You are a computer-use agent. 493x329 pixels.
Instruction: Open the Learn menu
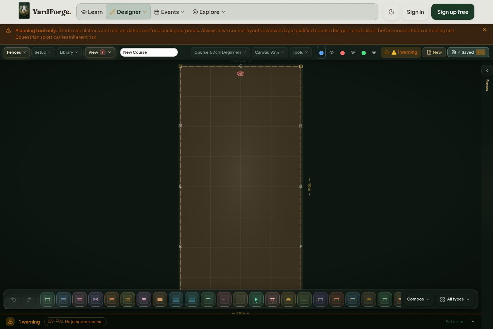tap(92, 12)
